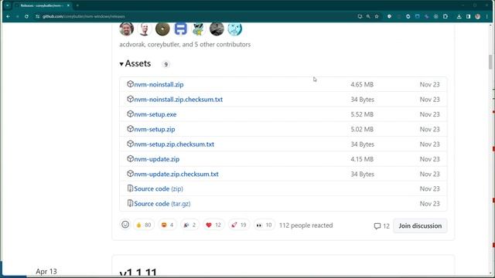Click the package icon beside nvm-update.zip
The height and width of the screenshot is (278, 495).
130,158
